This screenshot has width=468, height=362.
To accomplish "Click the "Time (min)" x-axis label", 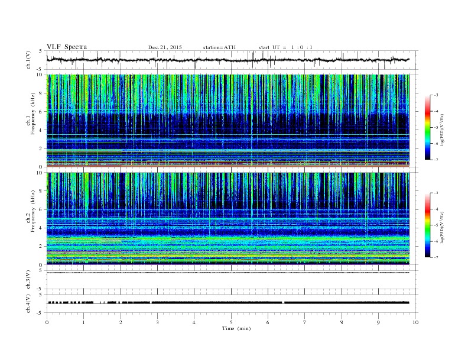I will 236,328.
